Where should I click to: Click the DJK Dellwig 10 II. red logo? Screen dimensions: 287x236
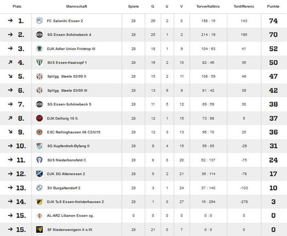39,119
